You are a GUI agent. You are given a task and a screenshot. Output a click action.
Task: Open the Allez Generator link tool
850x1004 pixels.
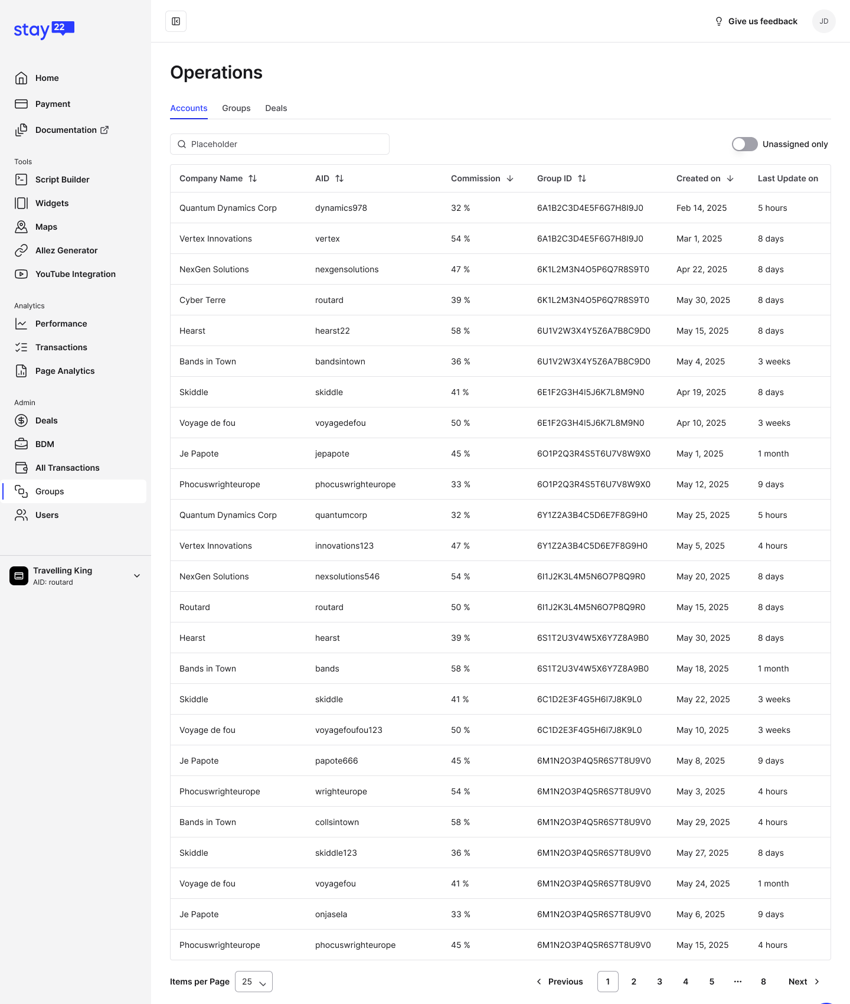click(x=66, y=250)
